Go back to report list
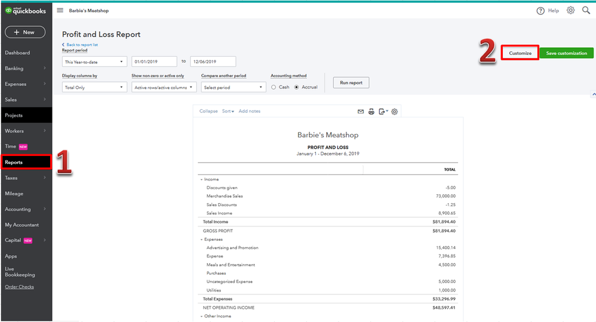The height and width of the screenshot is (322, 596). 80,44
